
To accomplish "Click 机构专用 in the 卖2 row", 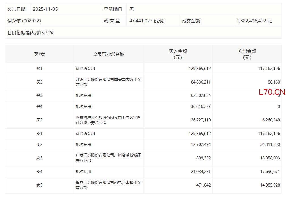I will (x=83, y=144).
